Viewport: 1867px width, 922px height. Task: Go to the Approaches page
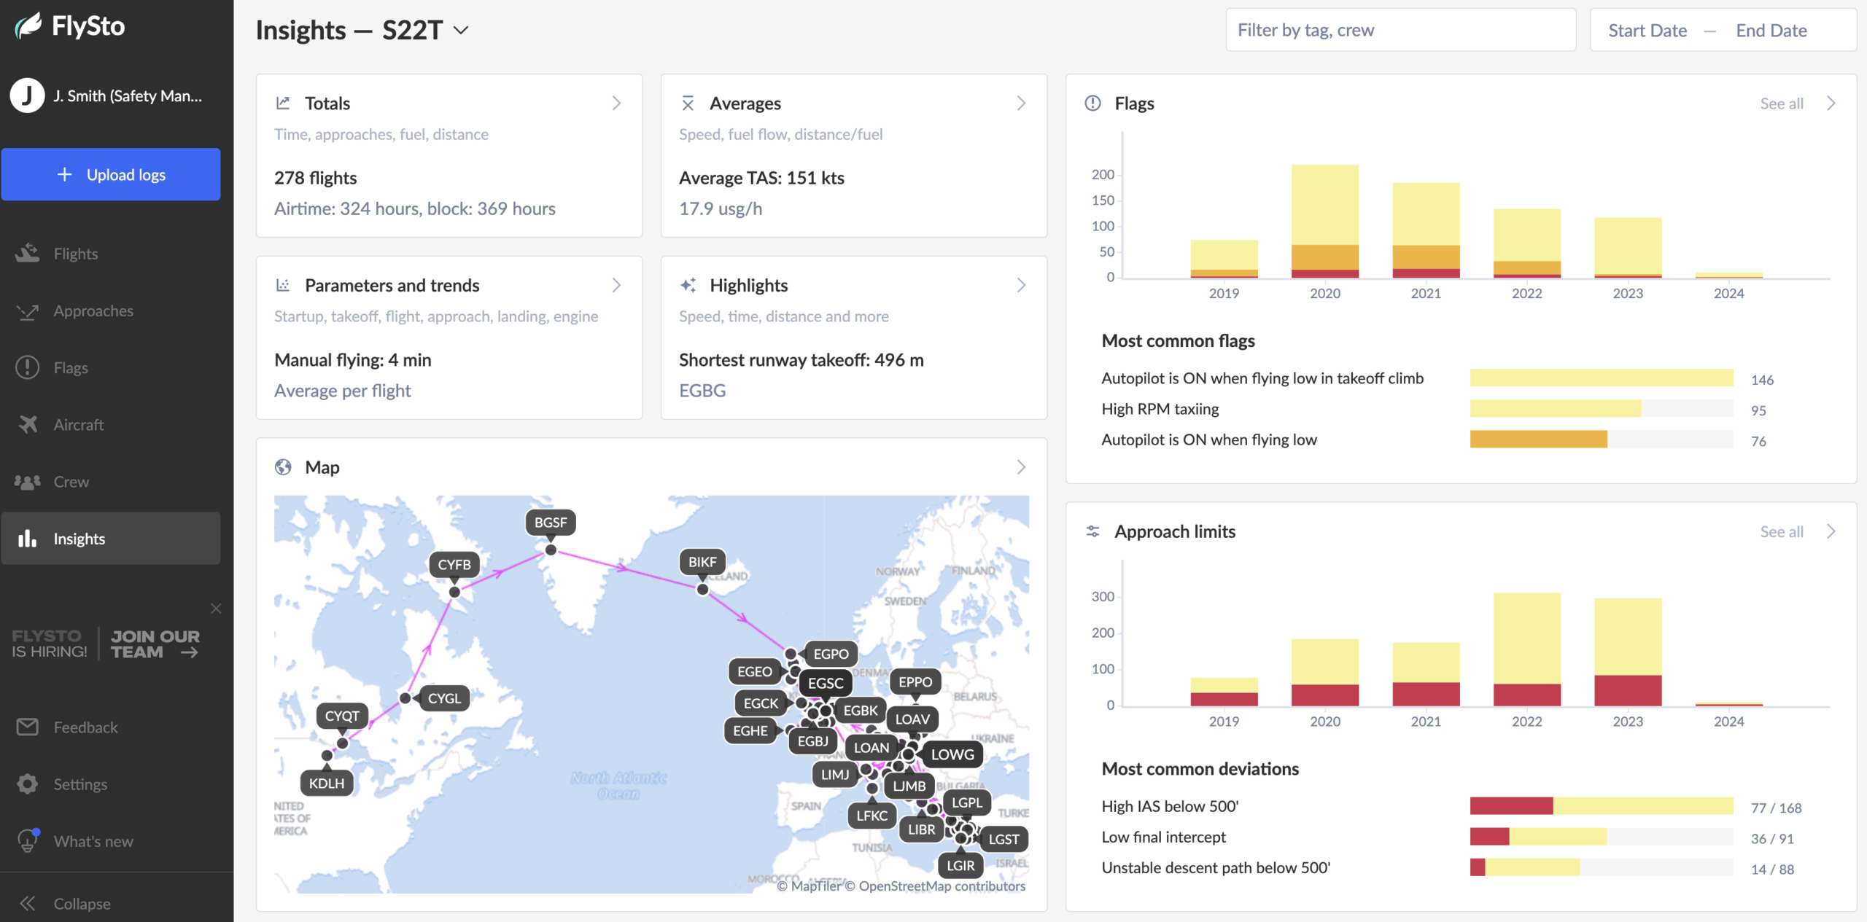pos(93,311)
